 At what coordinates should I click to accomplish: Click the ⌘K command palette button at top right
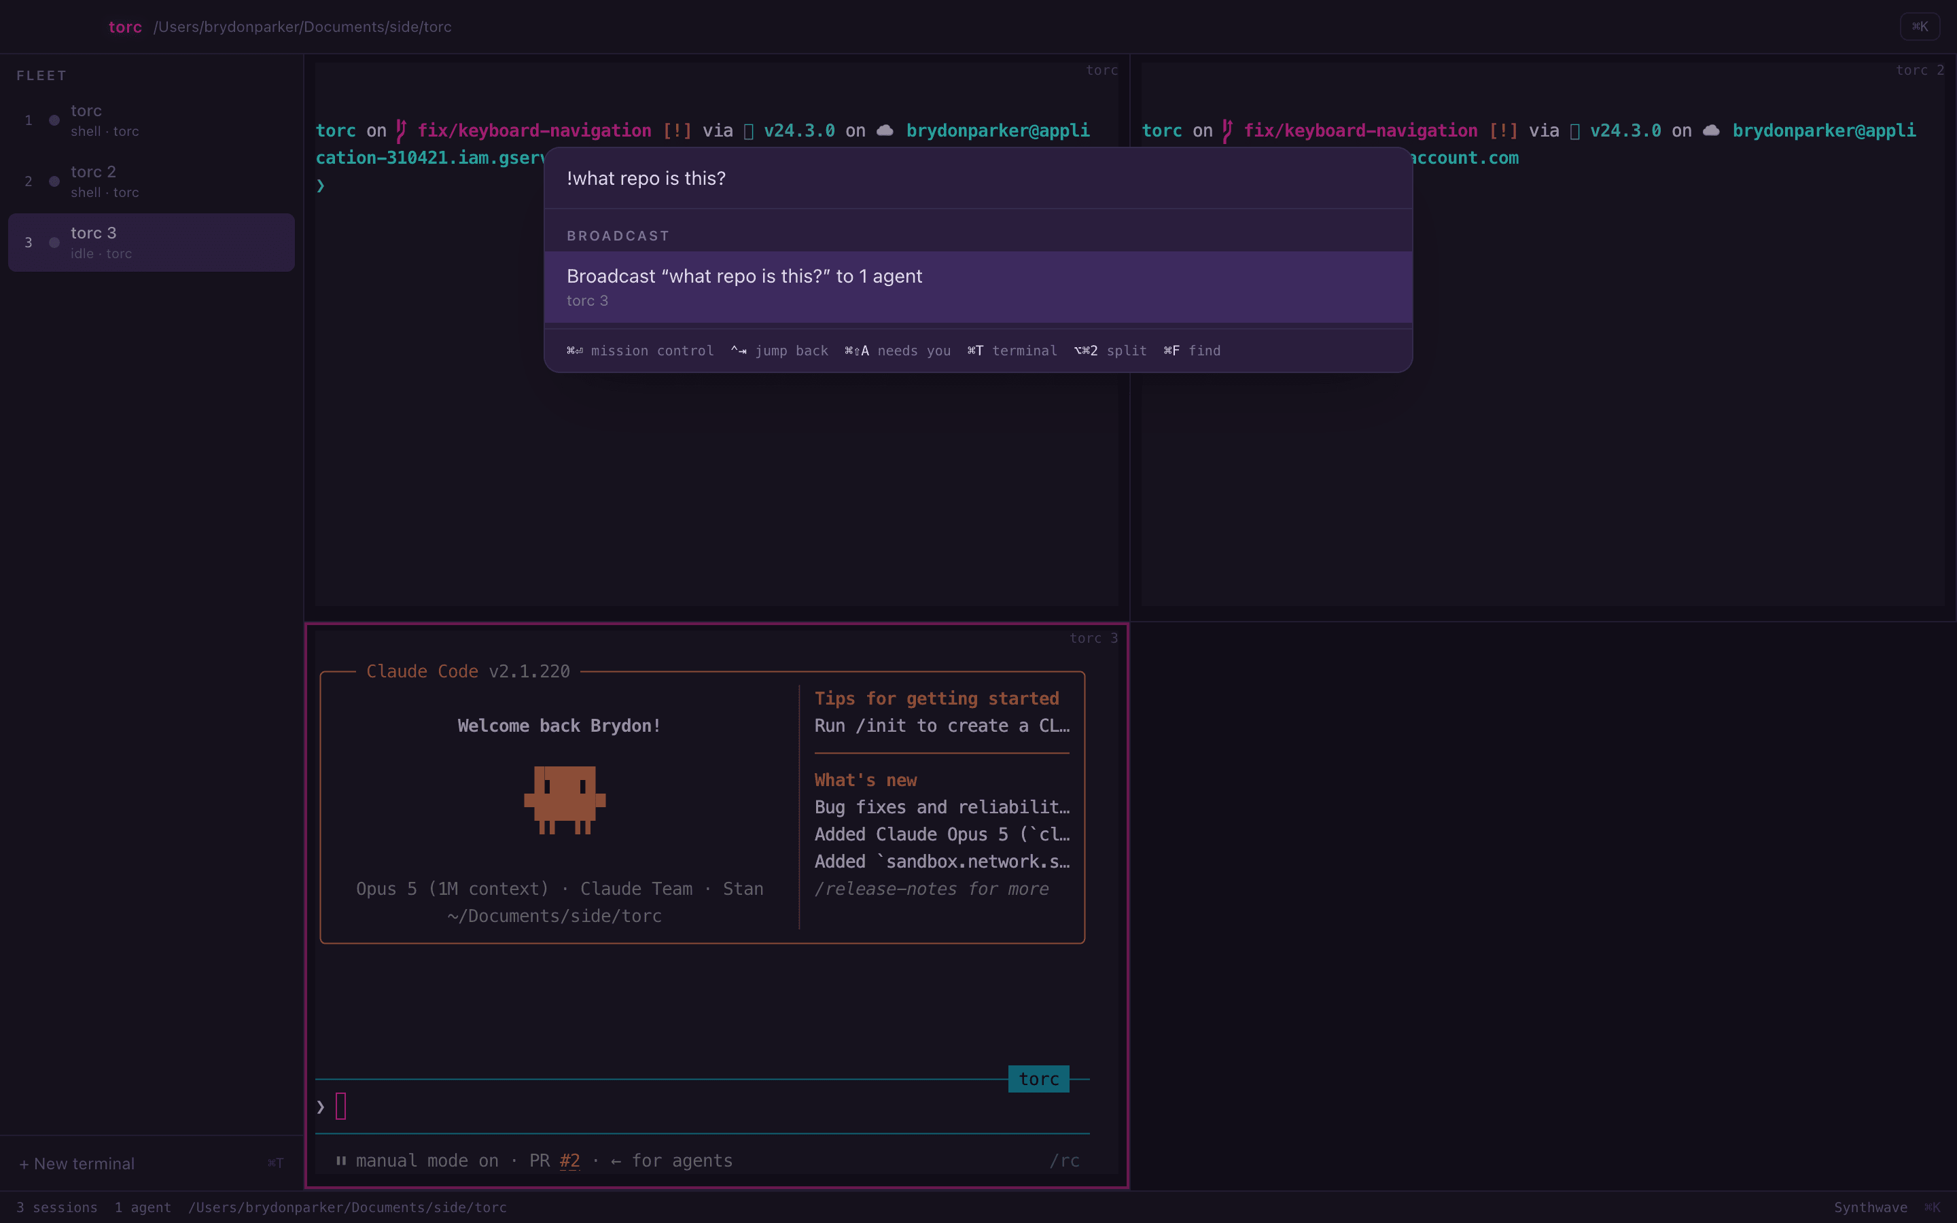tap(1920, 26)
